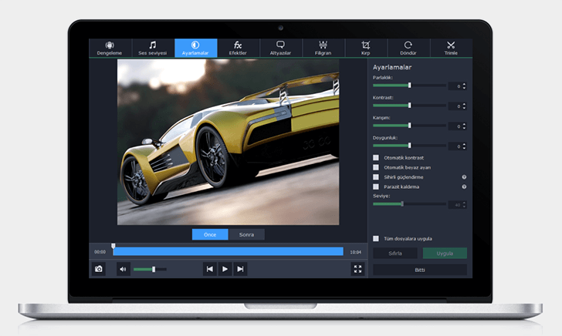Open the Filigran watermark tab
This screenshot has height=336, width=562.
(x=323, y=48)
